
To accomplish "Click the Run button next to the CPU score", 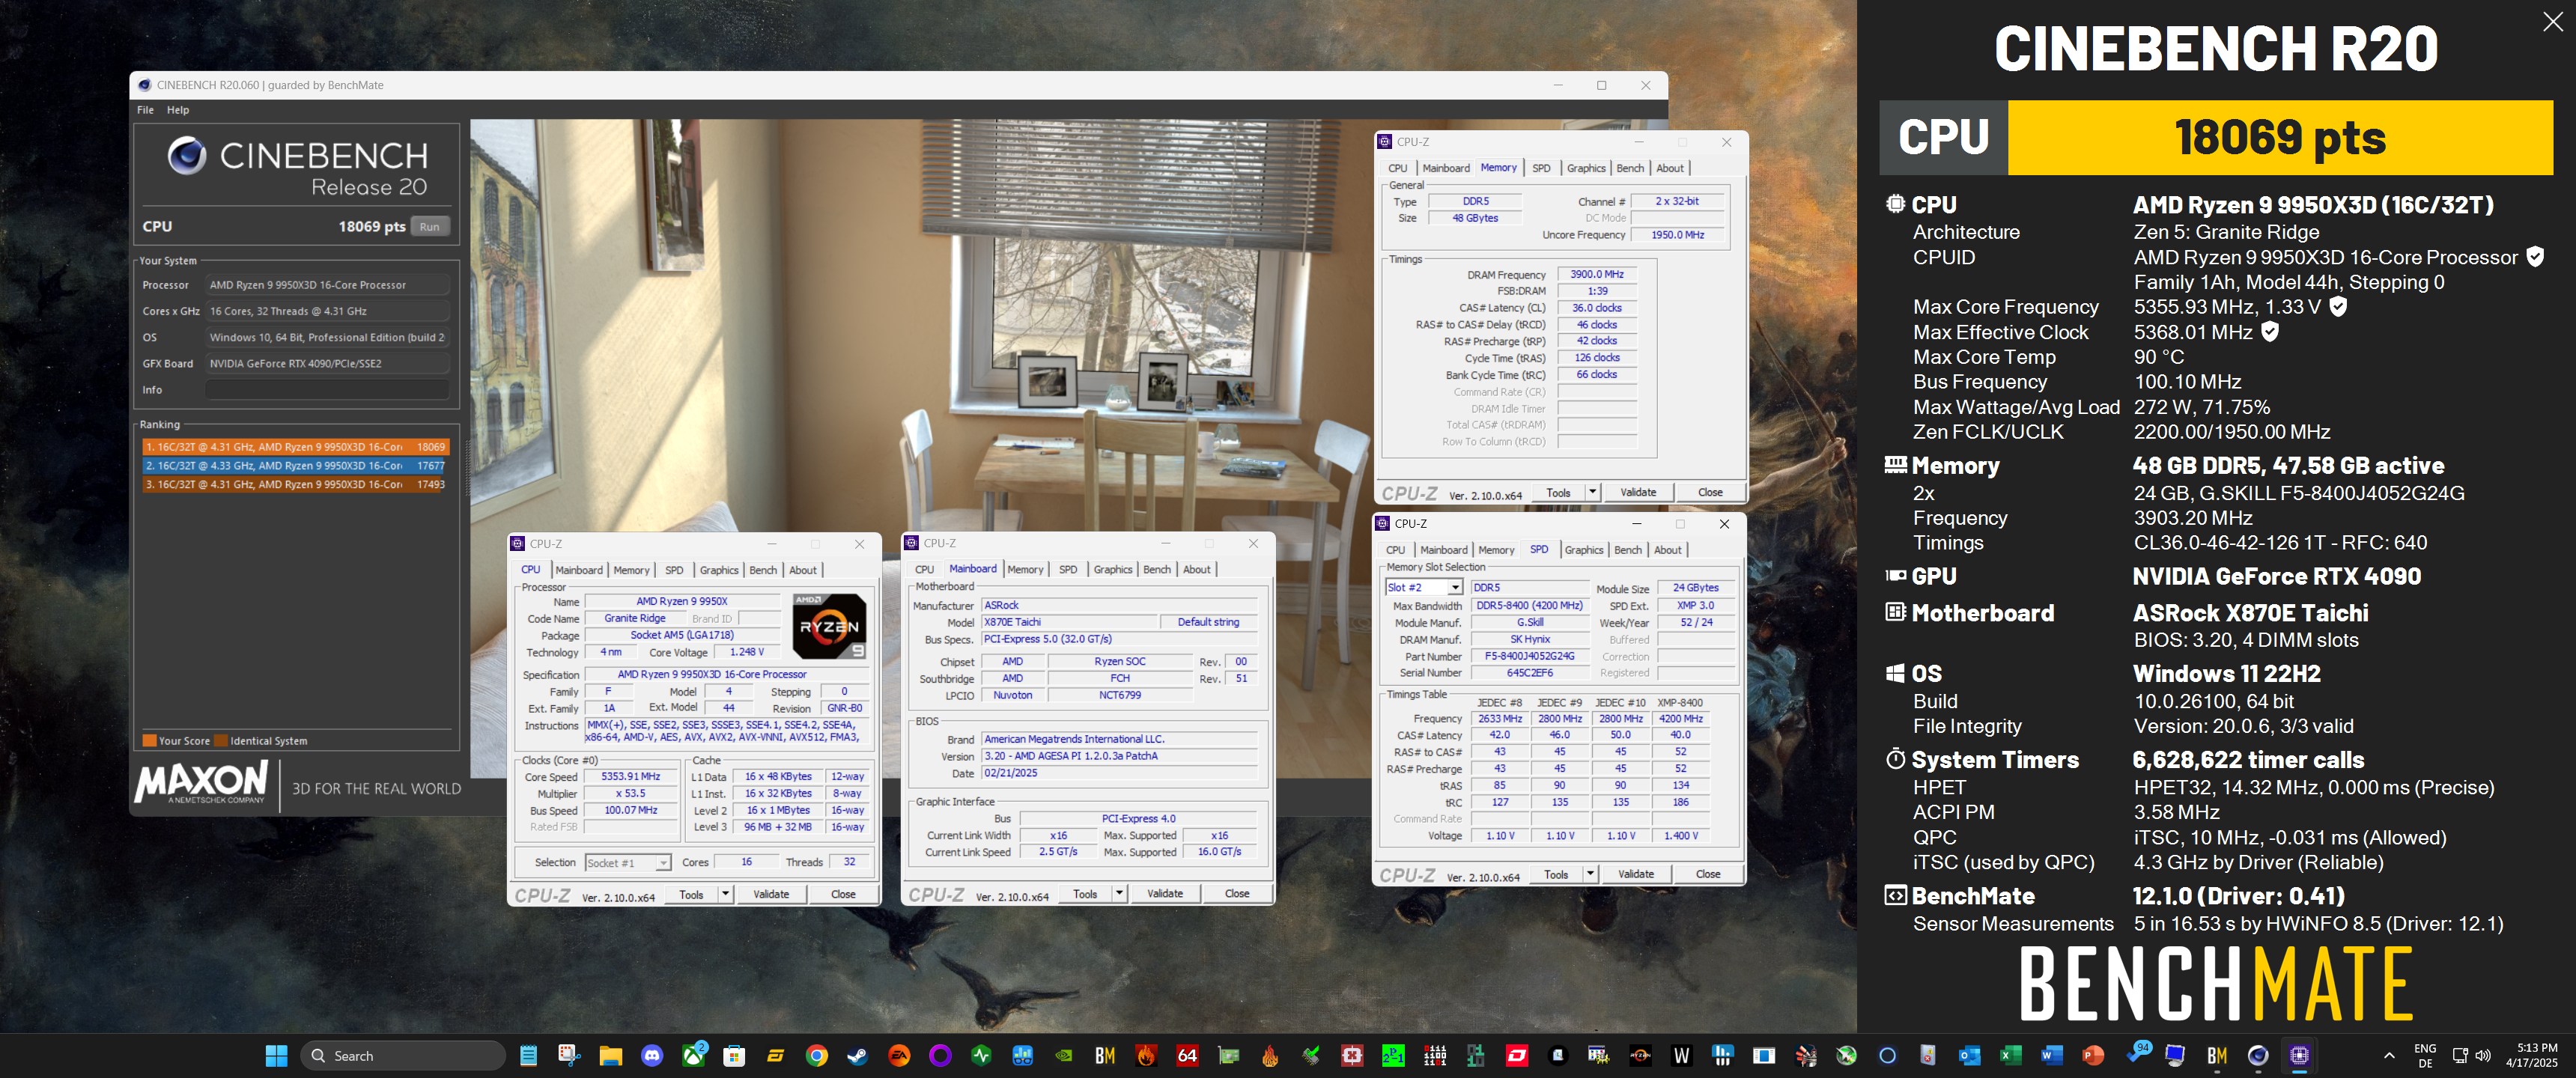I will pos(429,227).
